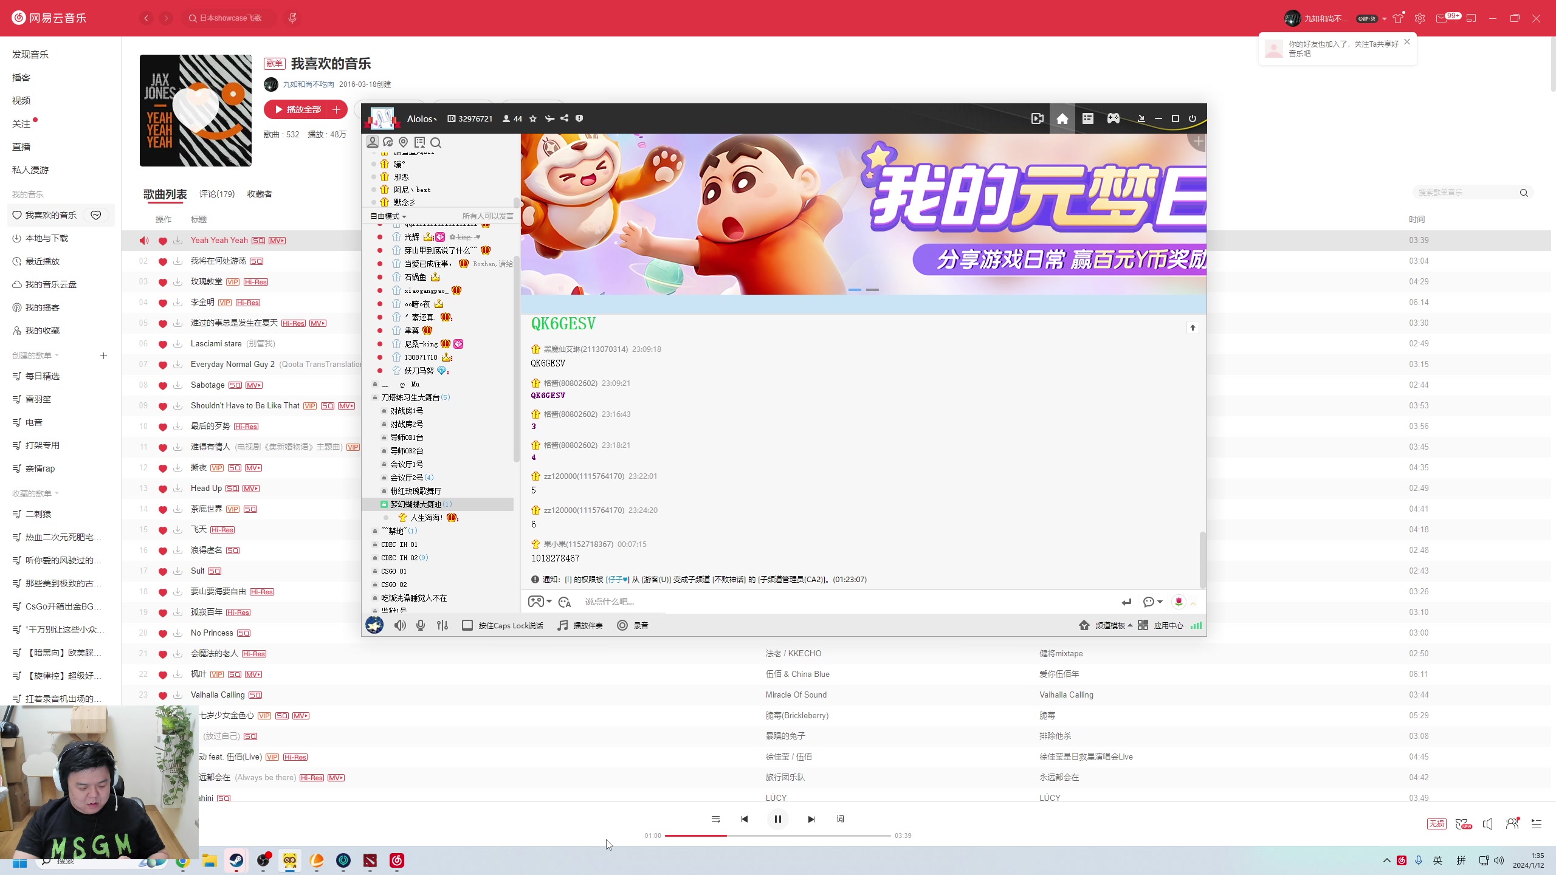Open 自由模式 speaking mode dropdown
The image size is (1556, 875).
pyautogui.click(x=388, y=216)
